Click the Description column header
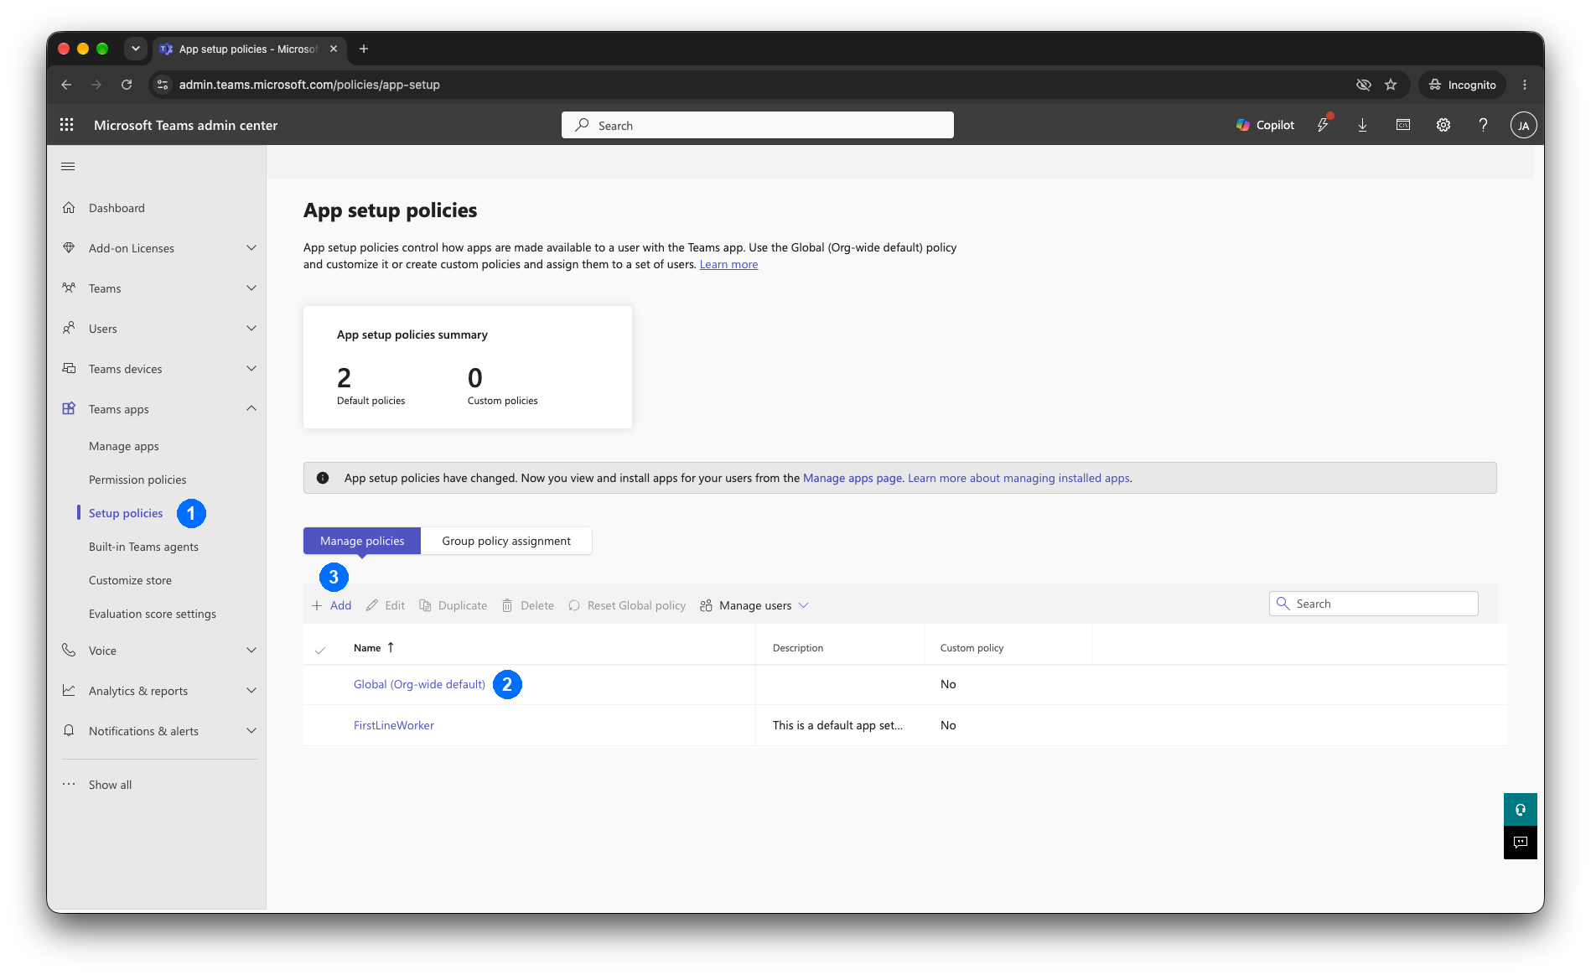 point(798,648)
